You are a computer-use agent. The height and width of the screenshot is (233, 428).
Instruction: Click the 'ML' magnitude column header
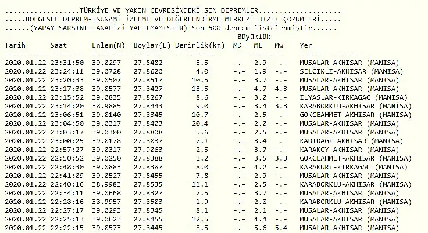click(258, 45)
